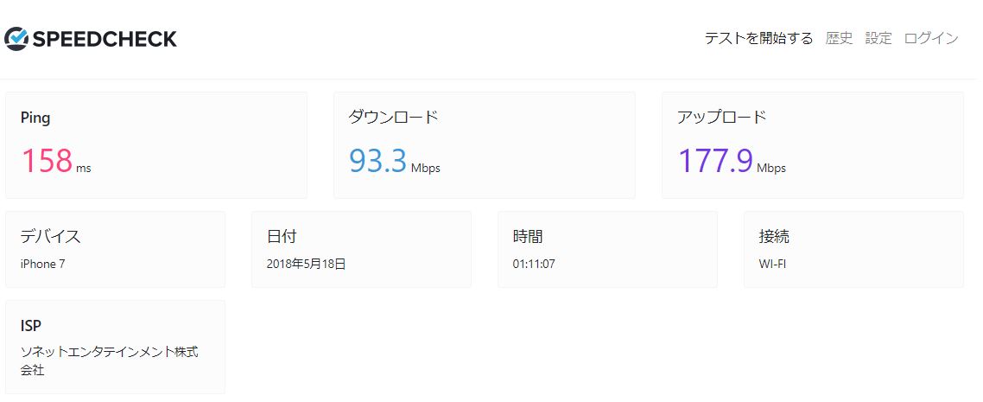Open the 歴史 history page
983x402 pixels.
click(x=840, y=38)
